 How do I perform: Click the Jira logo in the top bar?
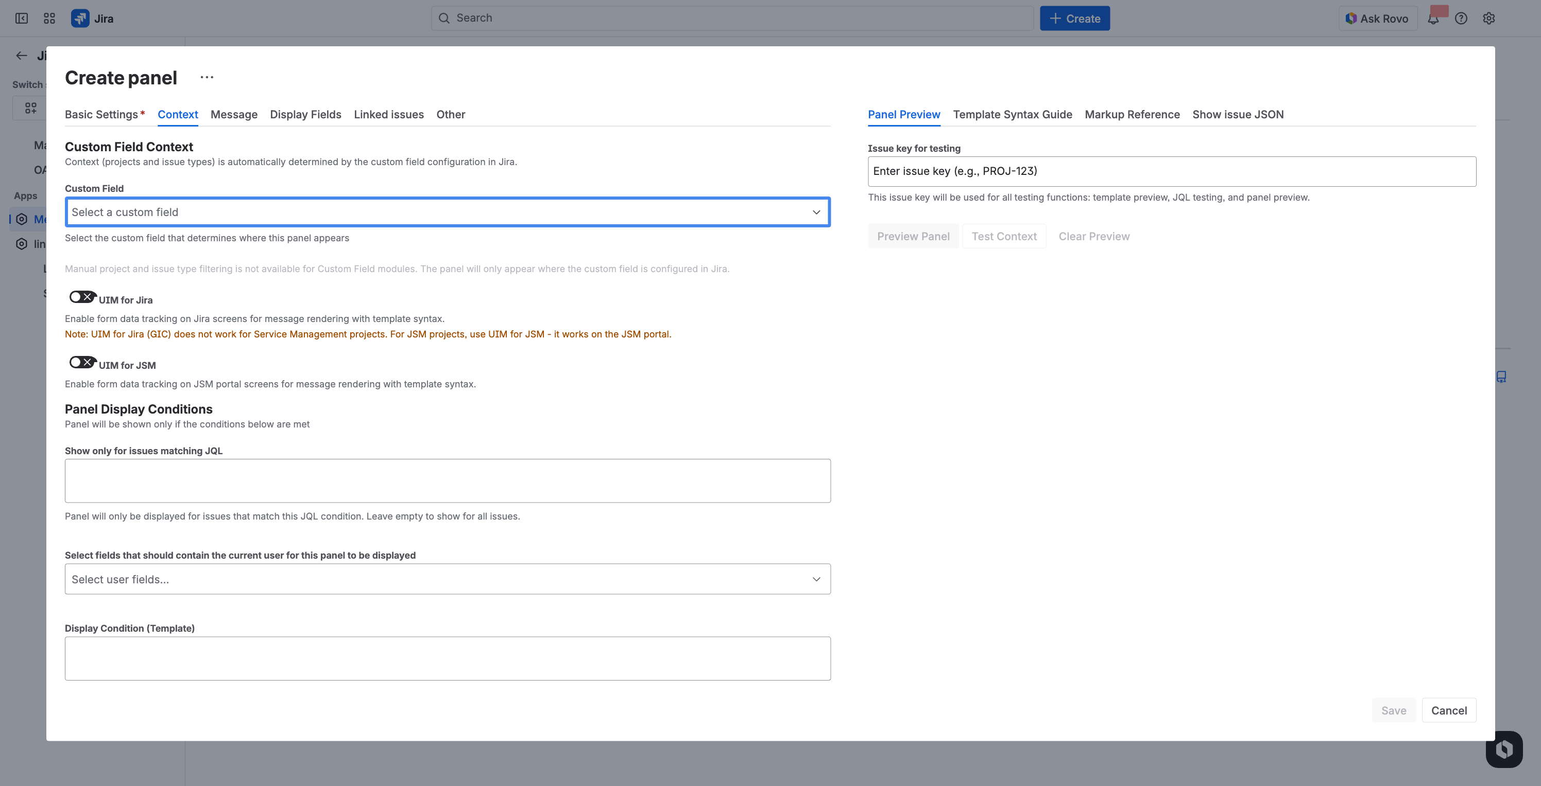(81, 18)
